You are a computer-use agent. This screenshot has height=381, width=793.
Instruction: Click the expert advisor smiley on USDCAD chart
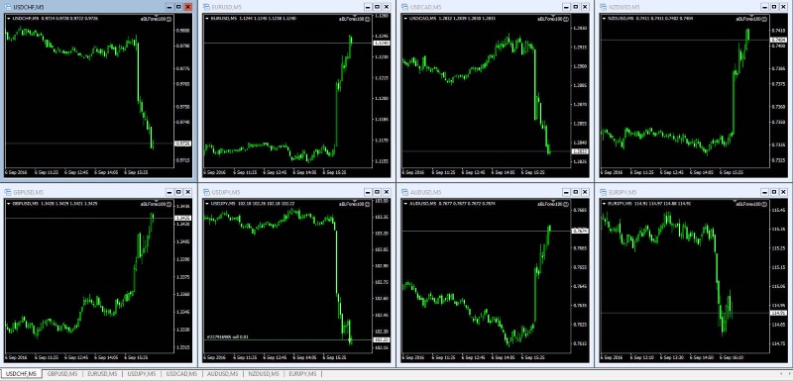pyautogui.click(x=566, y=18)
